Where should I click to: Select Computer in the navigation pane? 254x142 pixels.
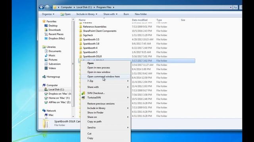[x=52, y=85]
